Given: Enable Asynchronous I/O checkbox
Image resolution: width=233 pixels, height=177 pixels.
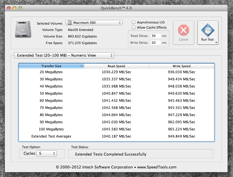Looking at the screenshot, I should [x=134, y=22].
